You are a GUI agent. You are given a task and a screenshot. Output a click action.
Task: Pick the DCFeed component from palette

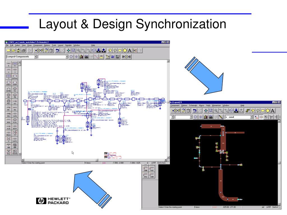pos(15,77)
